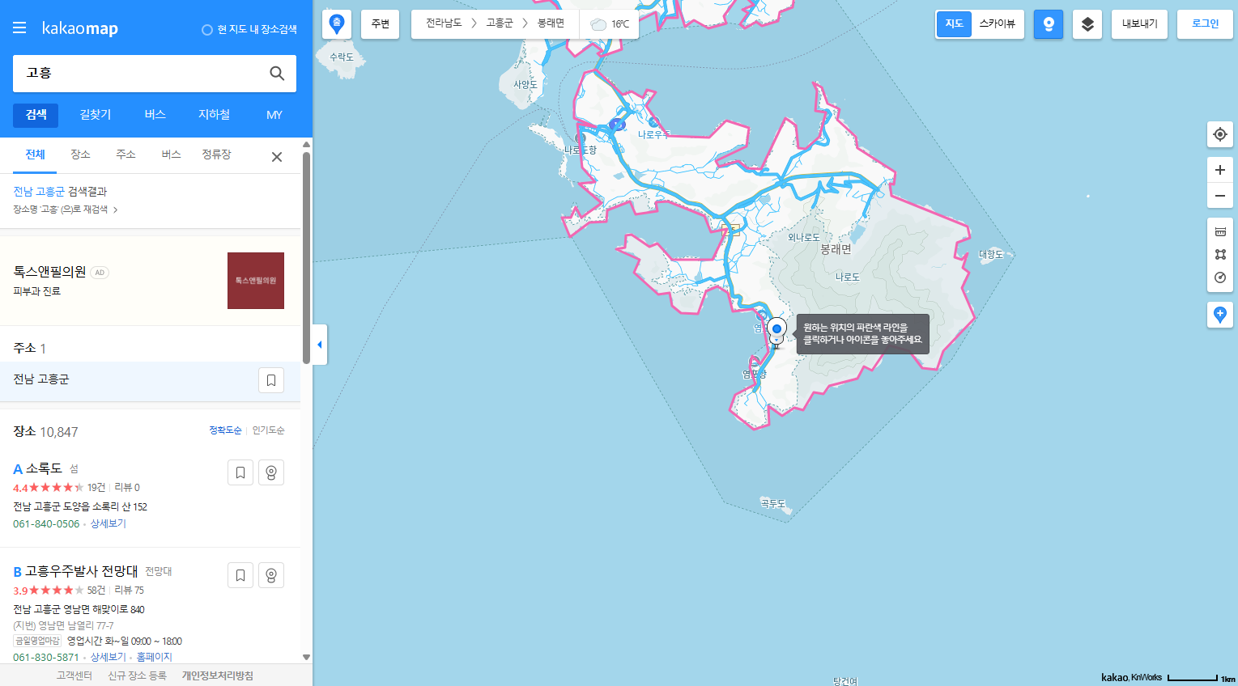Zoom out the map
The image size is (1238, 686).
click(1220, 196)
